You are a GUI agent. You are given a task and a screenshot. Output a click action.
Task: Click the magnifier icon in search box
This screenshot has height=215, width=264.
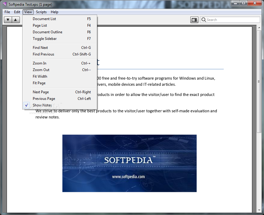pos(204,20)
